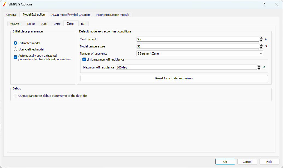The width and height of the screenshot is (283, 168).
Task: Disable Limit maximum off resistance checkbox
Action: pyautogui.click(x=84, y=59)
